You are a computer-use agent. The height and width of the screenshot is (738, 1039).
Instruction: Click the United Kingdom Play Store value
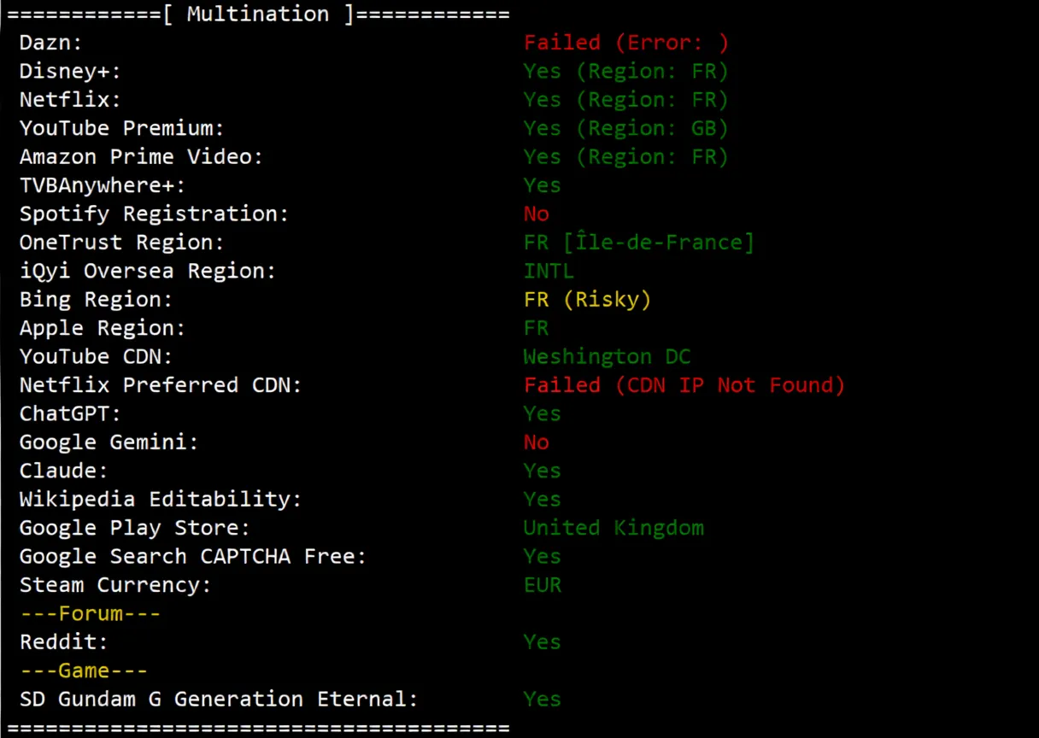click(613, 528)
